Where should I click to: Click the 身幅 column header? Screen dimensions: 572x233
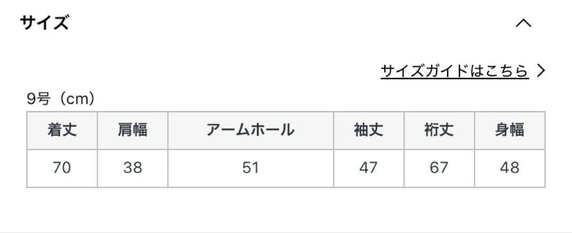[510, 131]
